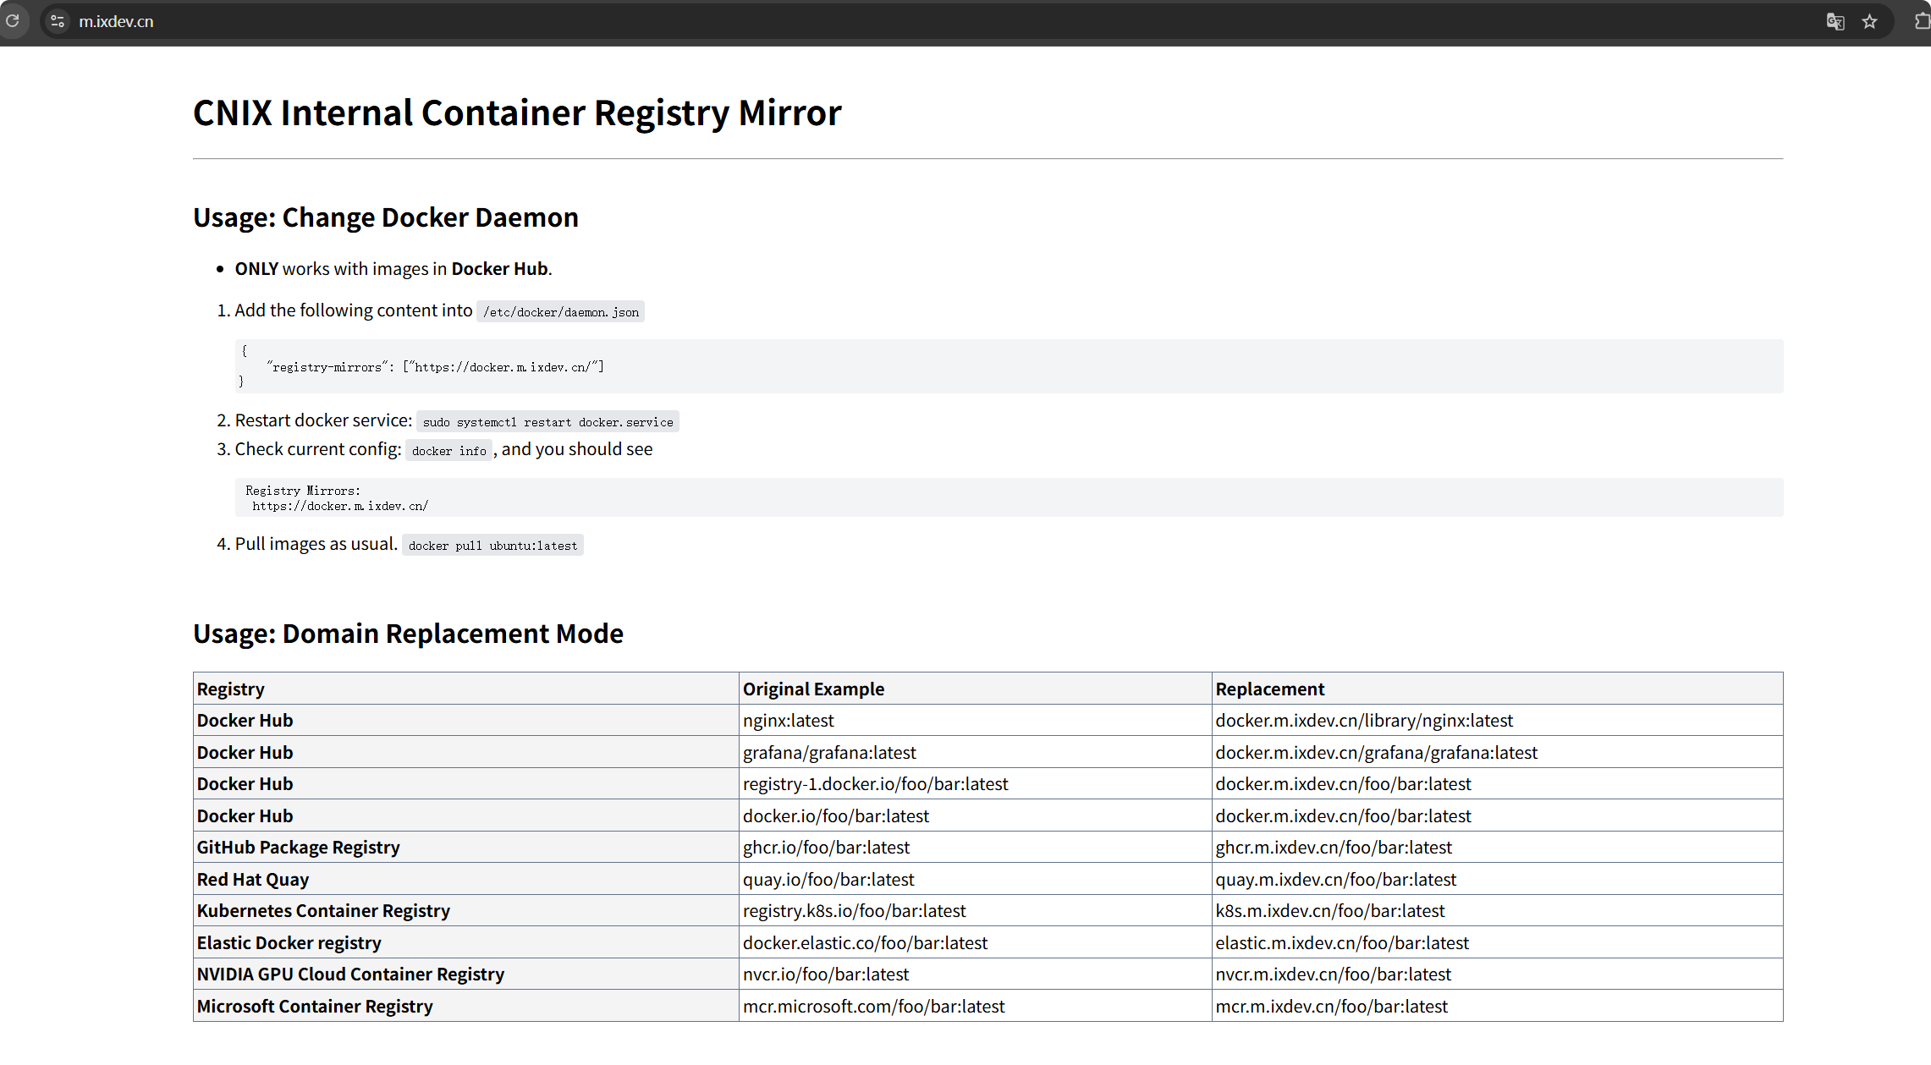Click the docker pull ubuntu:latest command
The image size is (1931, 1065).
(x=492, y=546)
